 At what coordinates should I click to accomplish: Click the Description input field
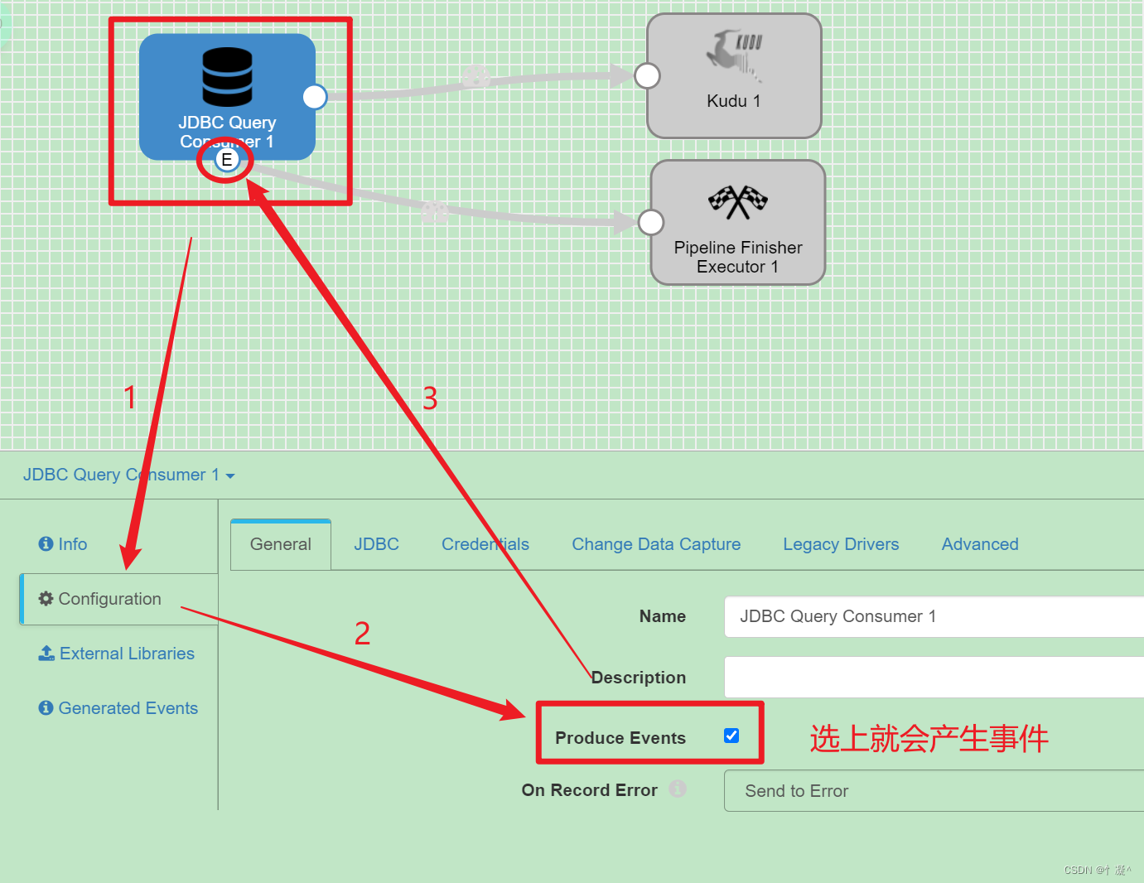point(934,678)
